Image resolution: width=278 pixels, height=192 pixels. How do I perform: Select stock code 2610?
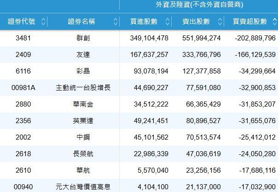pos(23,170)
